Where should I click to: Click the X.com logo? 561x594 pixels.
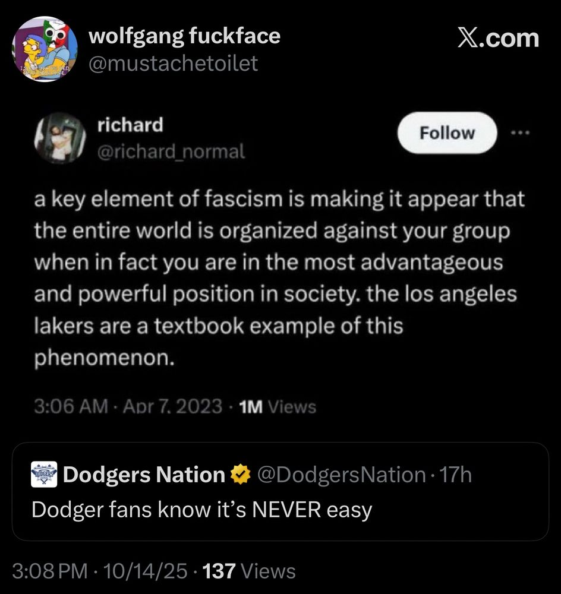click(499, 39)
